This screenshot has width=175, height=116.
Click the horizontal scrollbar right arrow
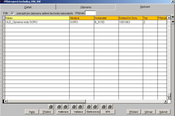tap(165, 101)
